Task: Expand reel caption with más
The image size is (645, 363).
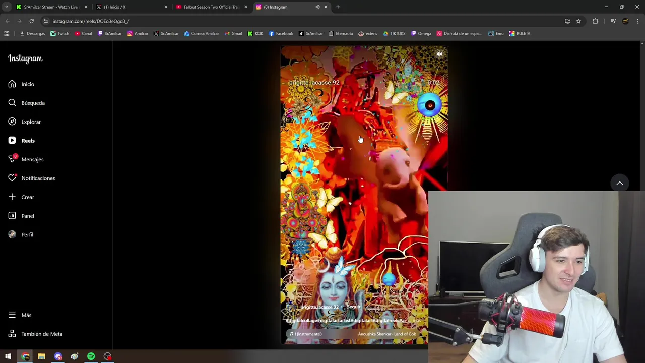Action: [416, 321]
